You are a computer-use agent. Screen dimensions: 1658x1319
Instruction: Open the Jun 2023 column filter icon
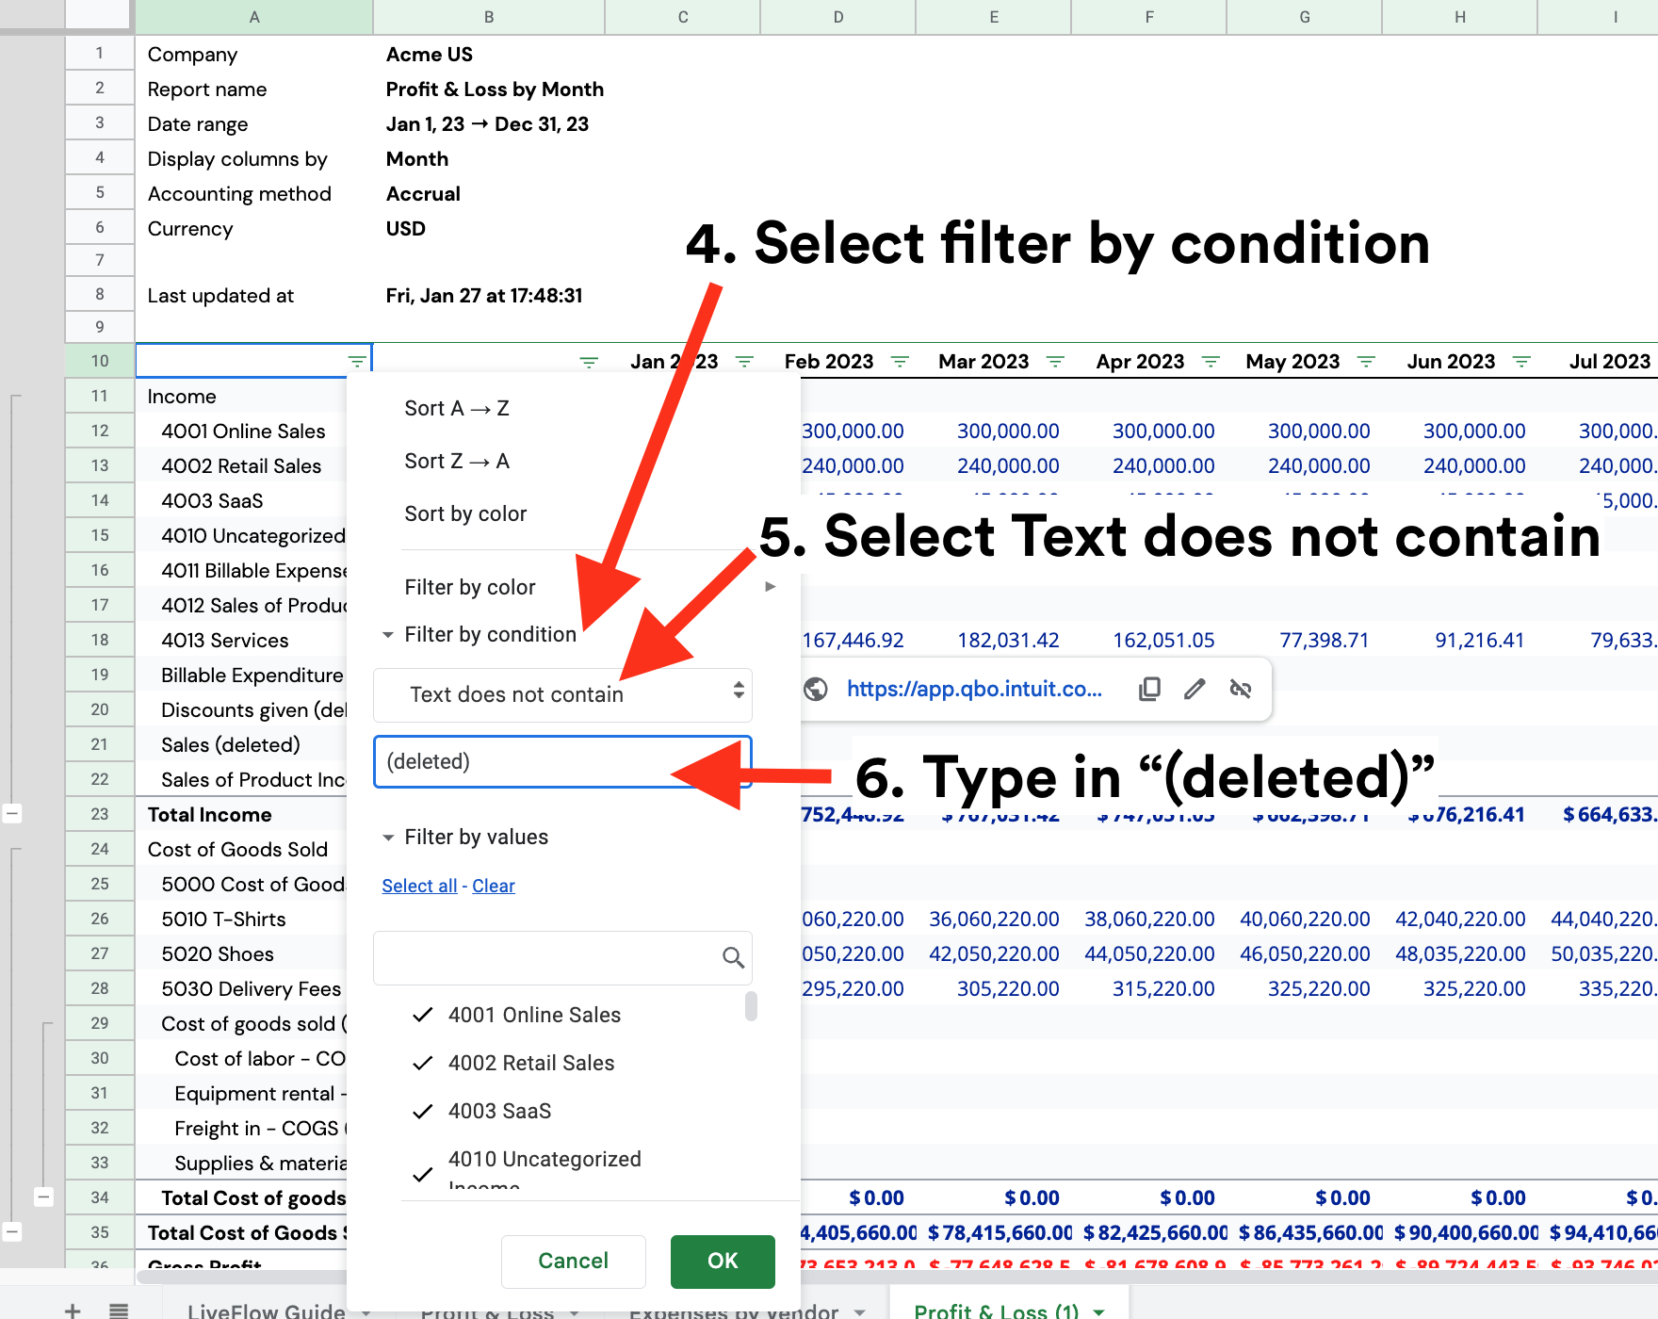(x=1521, y=362)
